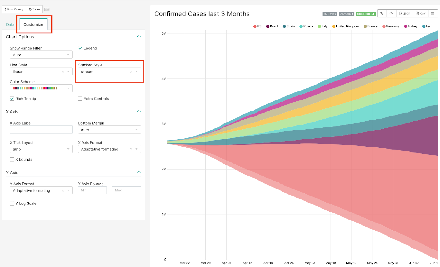
Task: Select the Customize tab
Action: click(33, 24)
